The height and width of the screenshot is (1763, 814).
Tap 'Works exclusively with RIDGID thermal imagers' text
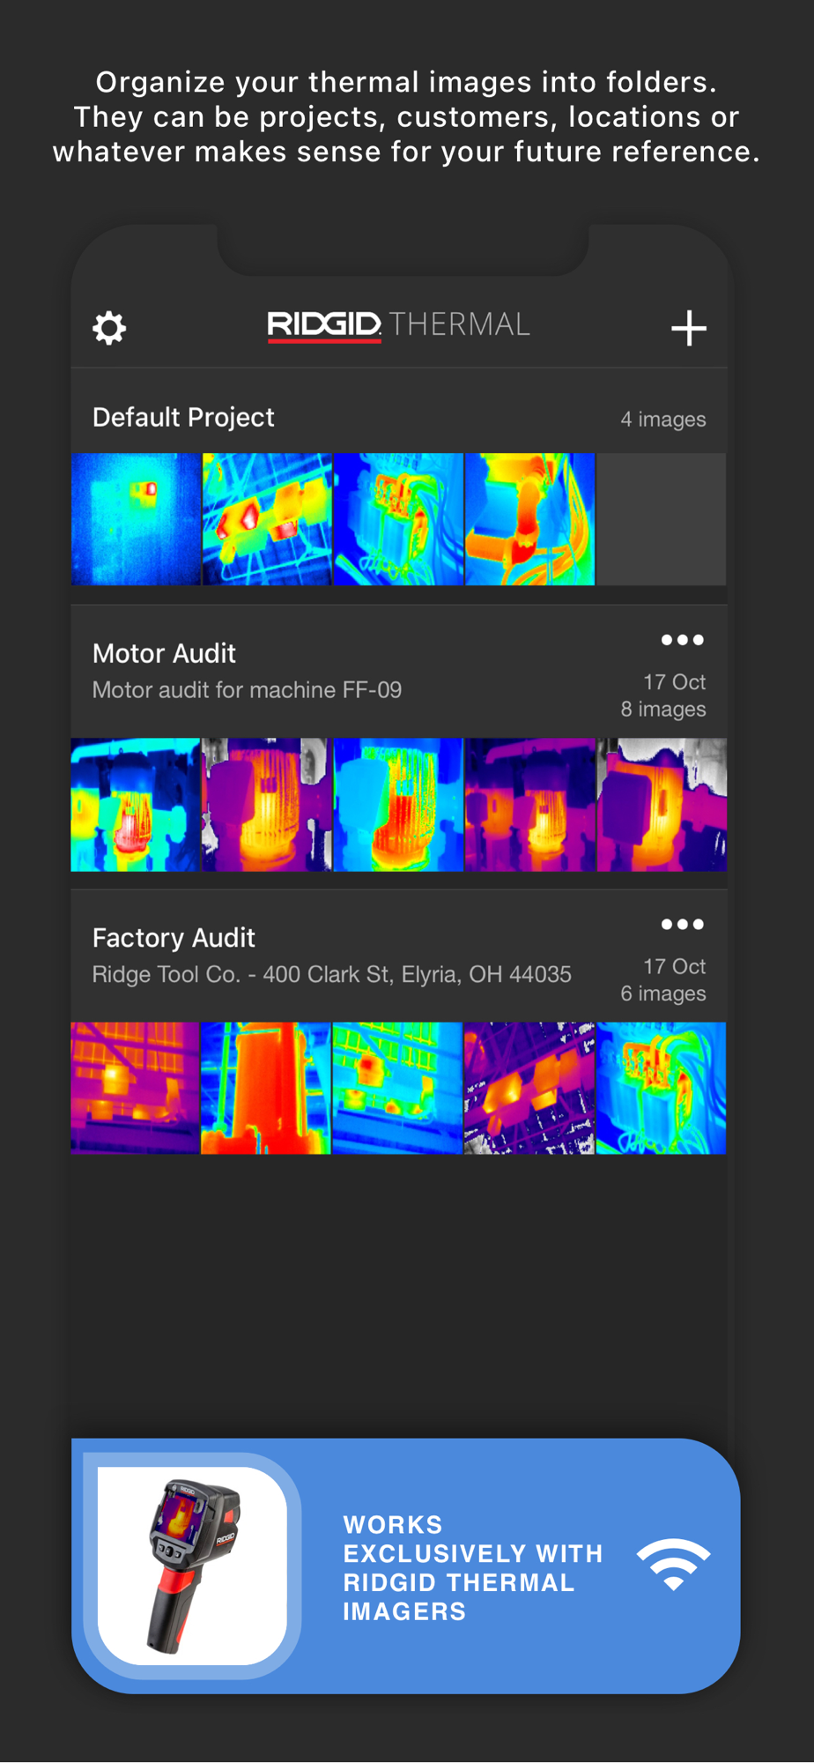[473, 1568]
